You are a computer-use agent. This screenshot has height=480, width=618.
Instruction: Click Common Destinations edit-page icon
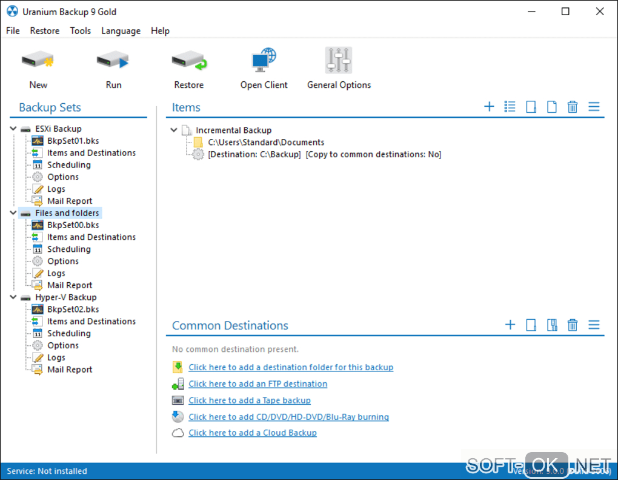coord(531,325)
